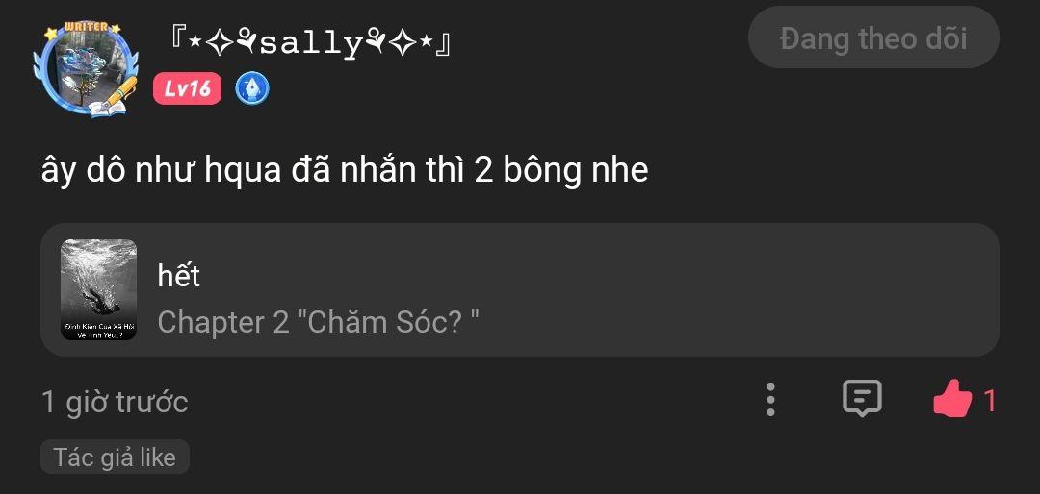Tap the blue pen nib author badge
The image size is (1040, 494).
(252, 88)
